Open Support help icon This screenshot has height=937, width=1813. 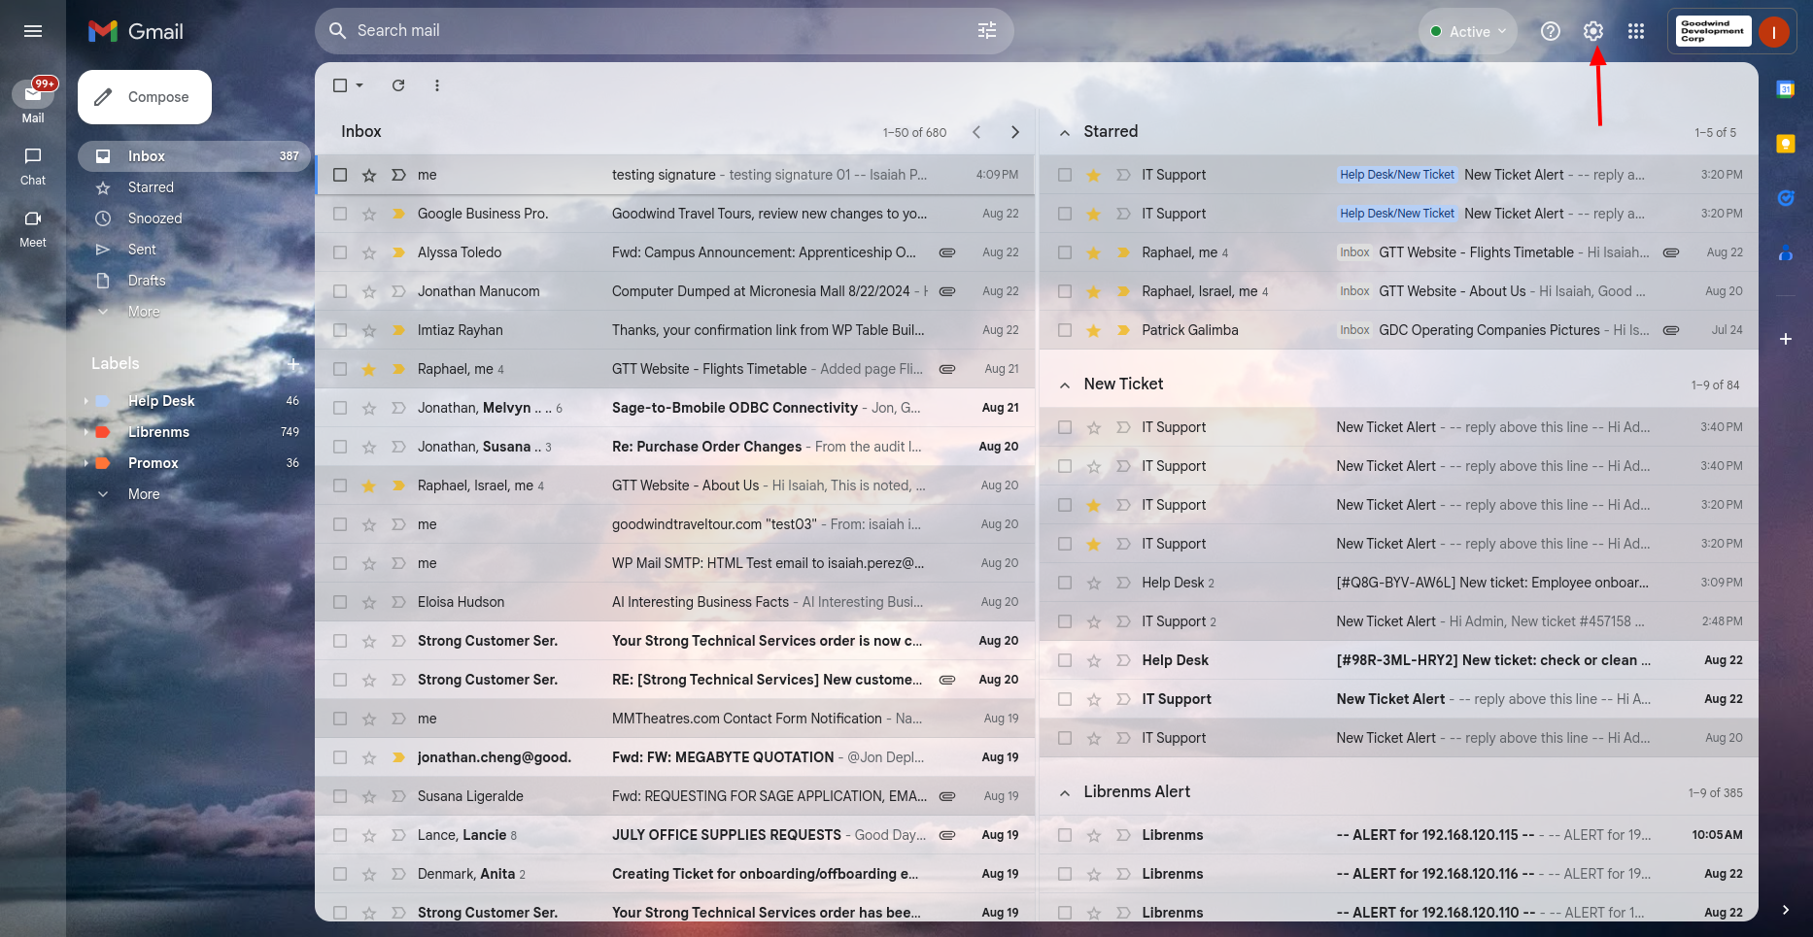click(1551, 31)
